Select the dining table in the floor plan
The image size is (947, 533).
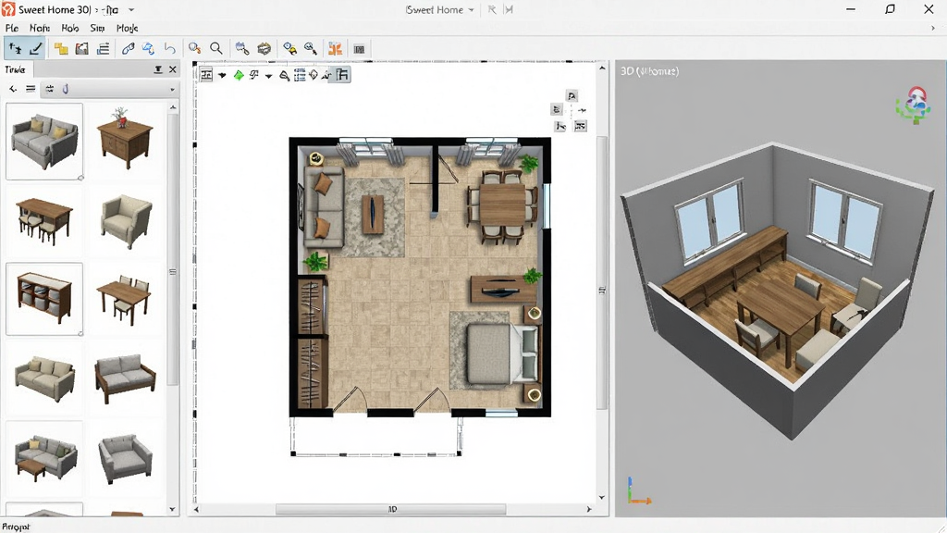[502, 205]
